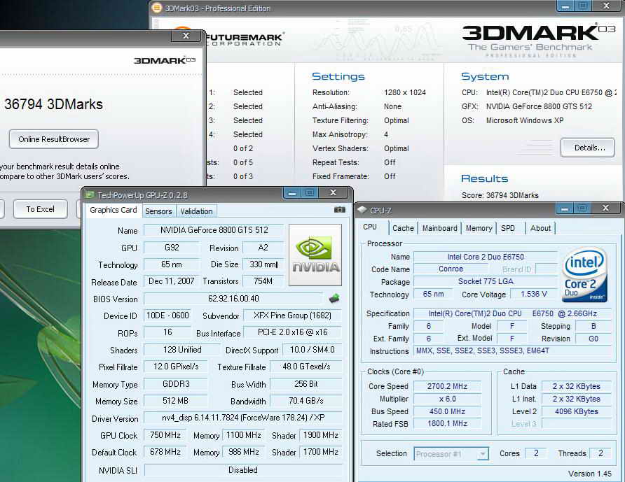This screenshot has height=482, width=625.
Task: Click the Subvendor field XFX Pine Group (1682)
Action: (293, 316)
